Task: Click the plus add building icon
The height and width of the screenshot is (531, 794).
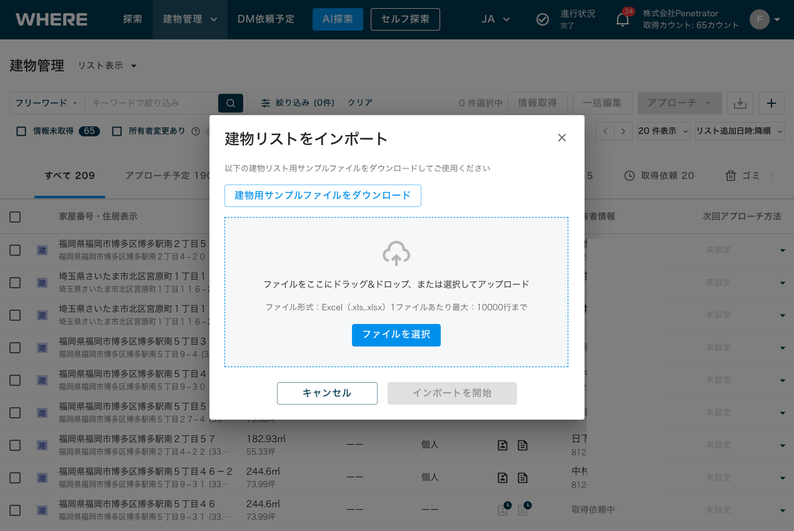Action: point(771,103)
